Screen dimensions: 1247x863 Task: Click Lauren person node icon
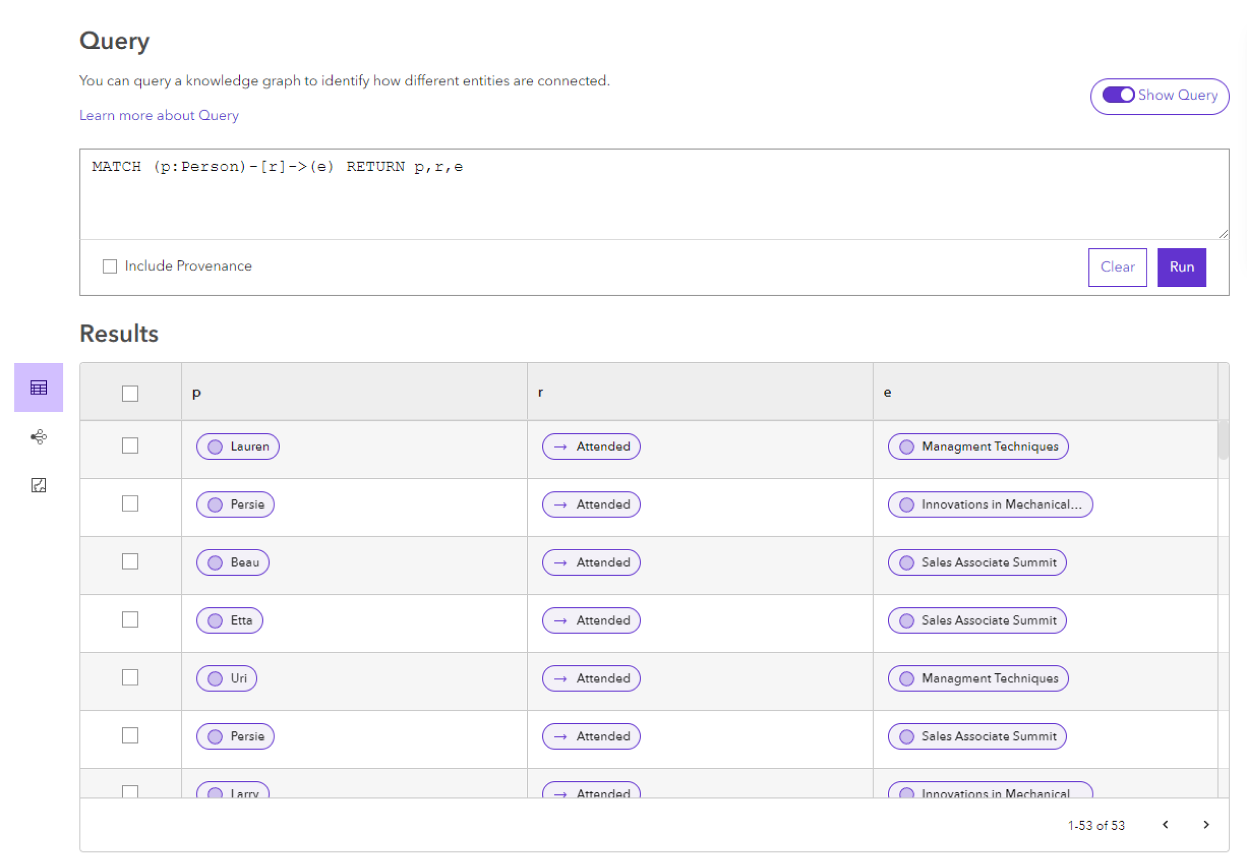click(x=211, y=445)
